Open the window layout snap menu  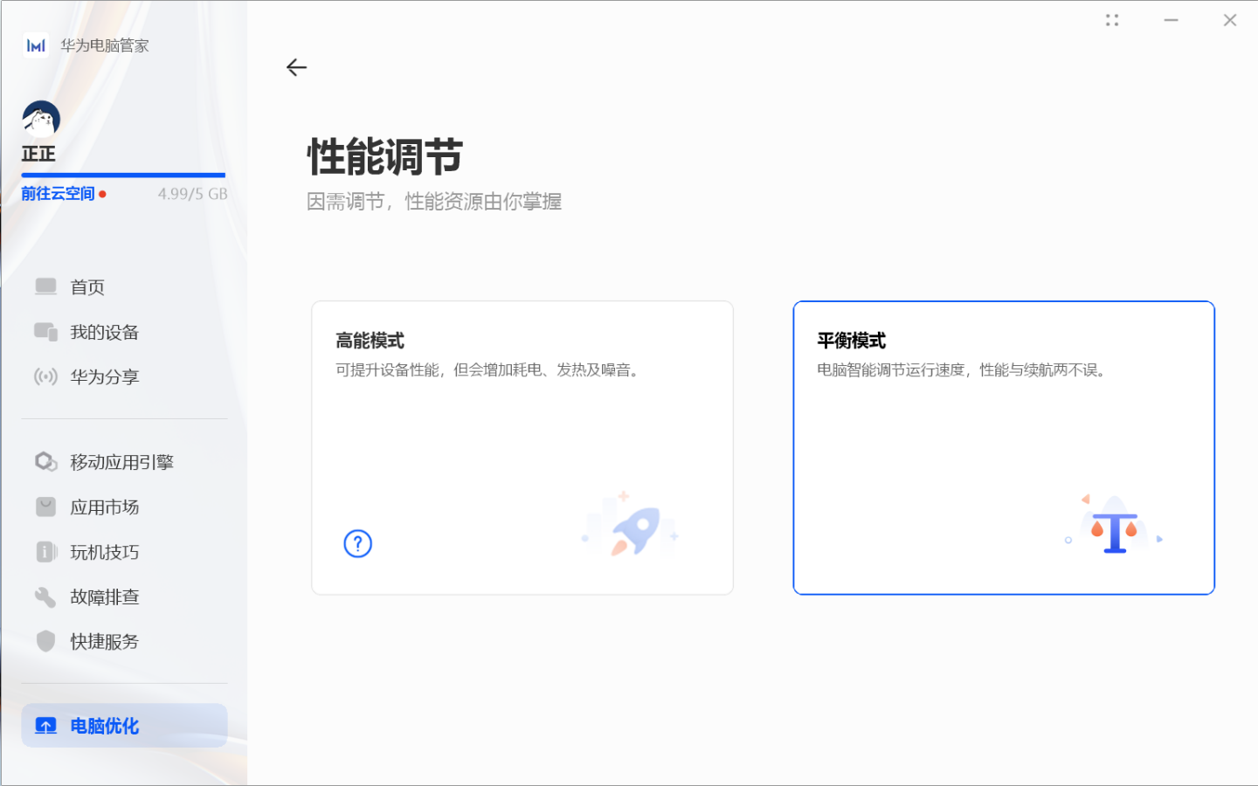[1112, 19]
